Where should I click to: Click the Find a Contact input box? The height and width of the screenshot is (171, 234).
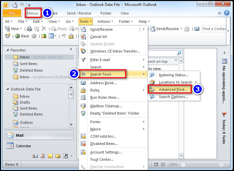click(x=214, y=29)
